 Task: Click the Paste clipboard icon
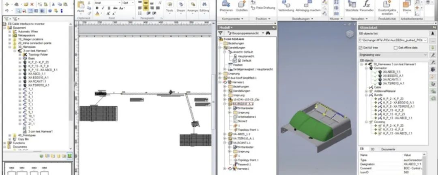80,6
